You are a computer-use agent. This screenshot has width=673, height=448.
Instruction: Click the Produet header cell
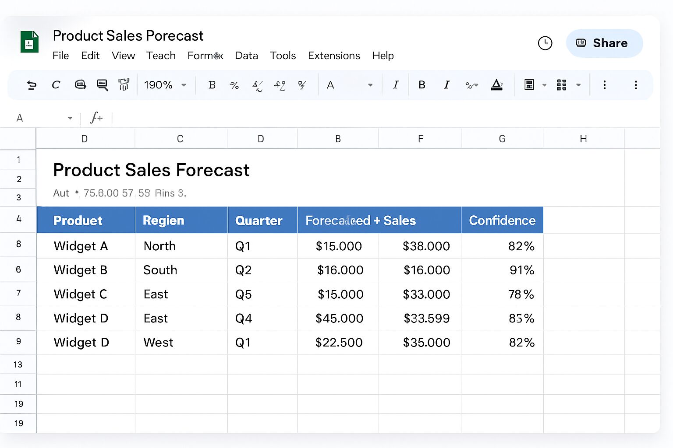tap(86, 220)
